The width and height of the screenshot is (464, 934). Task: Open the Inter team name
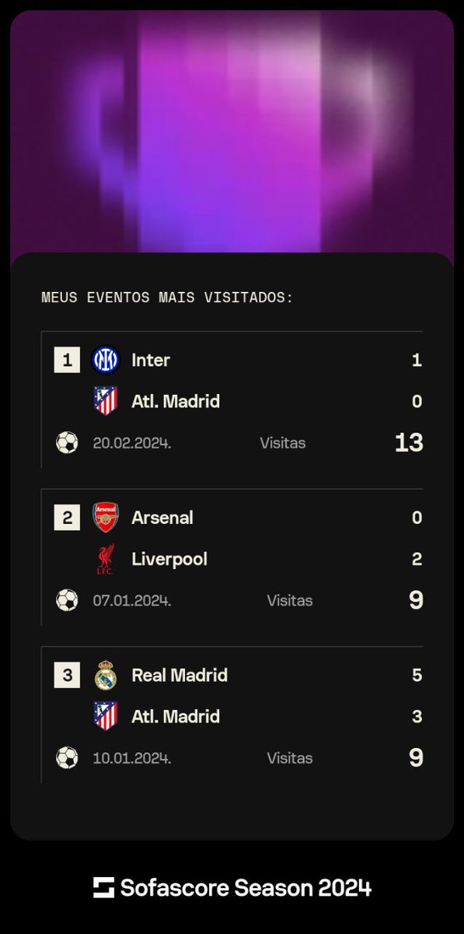pyautogui.click(x=151, y=360)
